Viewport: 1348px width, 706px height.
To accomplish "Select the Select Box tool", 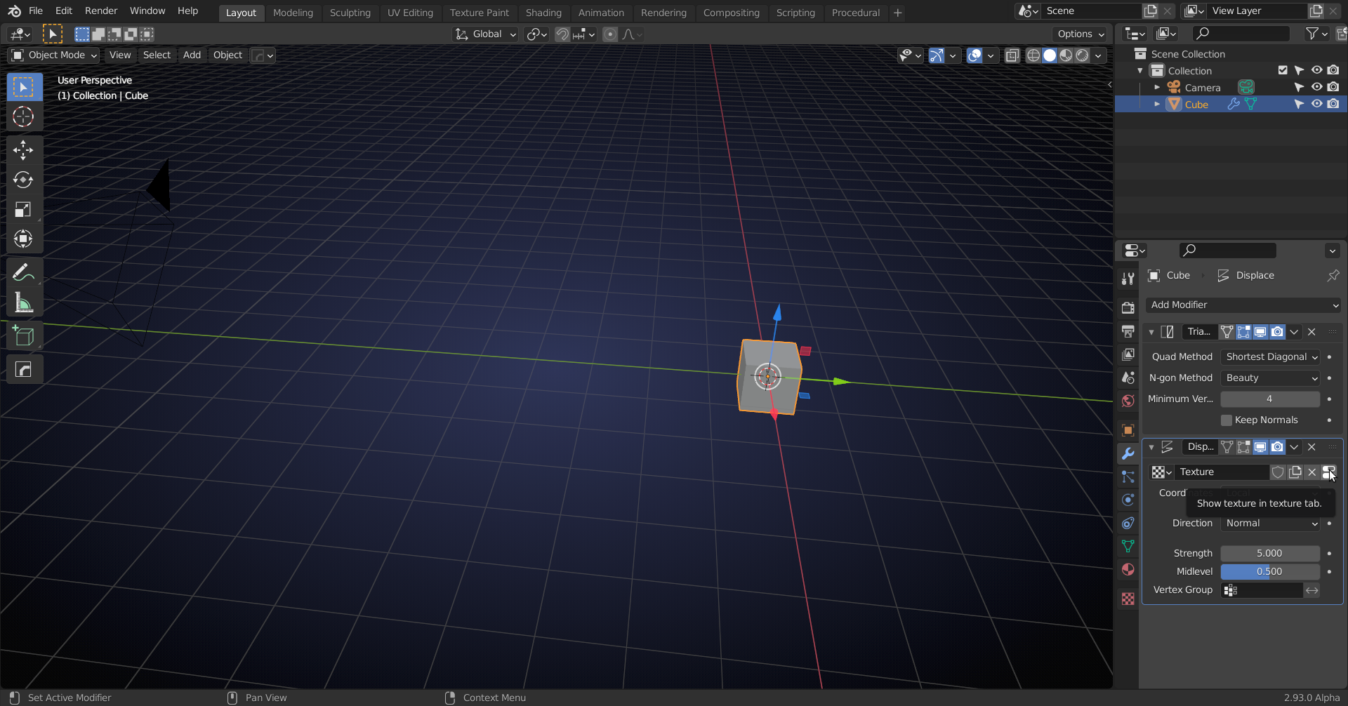I will click(23, 87).
